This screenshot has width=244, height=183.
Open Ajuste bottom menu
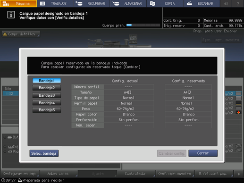[98, 174]
